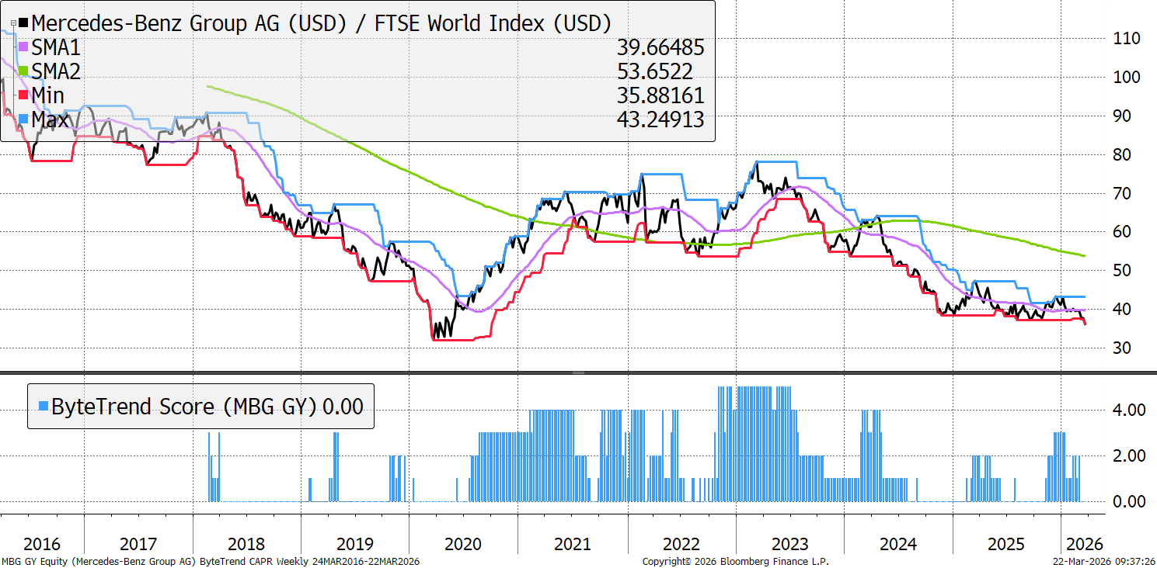This screenshot has width=1157, height=568.
Task: Click the red Min legend marker
Action: click(x=23, y=96)
